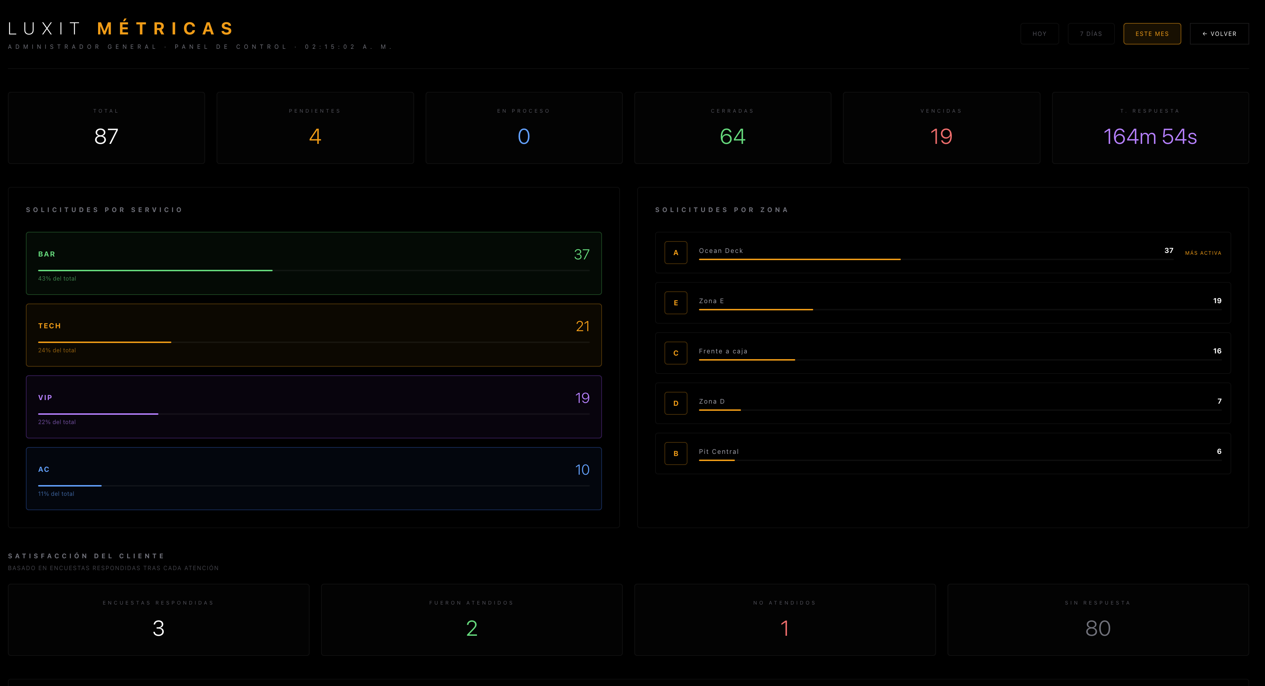Viewport: 1265px width, 686px height.
Task: Click the MÁS ACTIVA label
Action: coord(1203,253)
